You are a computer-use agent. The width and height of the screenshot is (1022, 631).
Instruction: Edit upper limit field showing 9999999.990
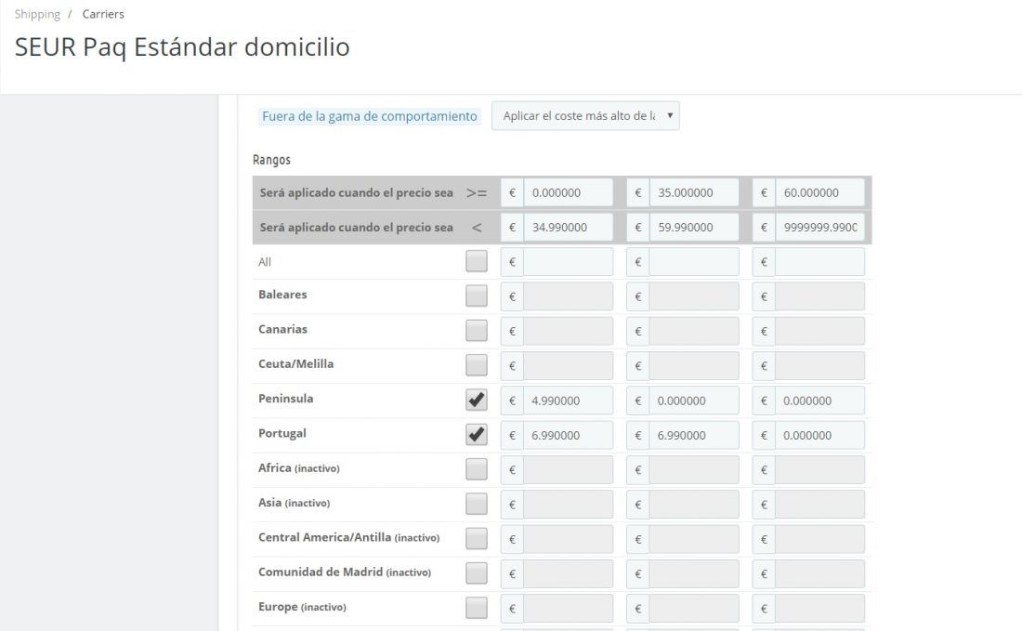point(819,227)
